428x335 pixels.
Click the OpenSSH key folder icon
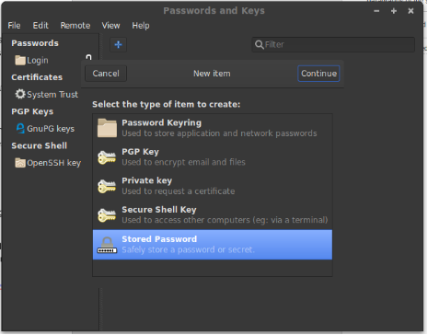[x=20, y=163]
